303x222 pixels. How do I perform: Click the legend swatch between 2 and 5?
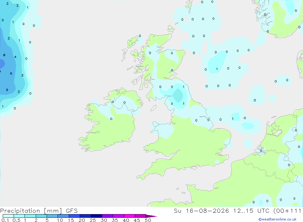click(x=41, y=216)
